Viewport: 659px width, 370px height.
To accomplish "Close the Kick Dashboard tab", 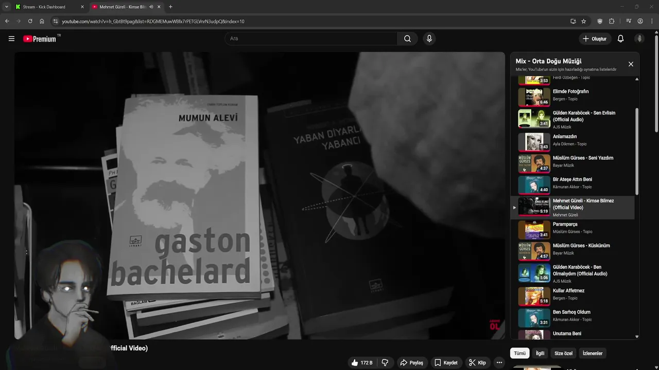I will (x=82, y=7).
